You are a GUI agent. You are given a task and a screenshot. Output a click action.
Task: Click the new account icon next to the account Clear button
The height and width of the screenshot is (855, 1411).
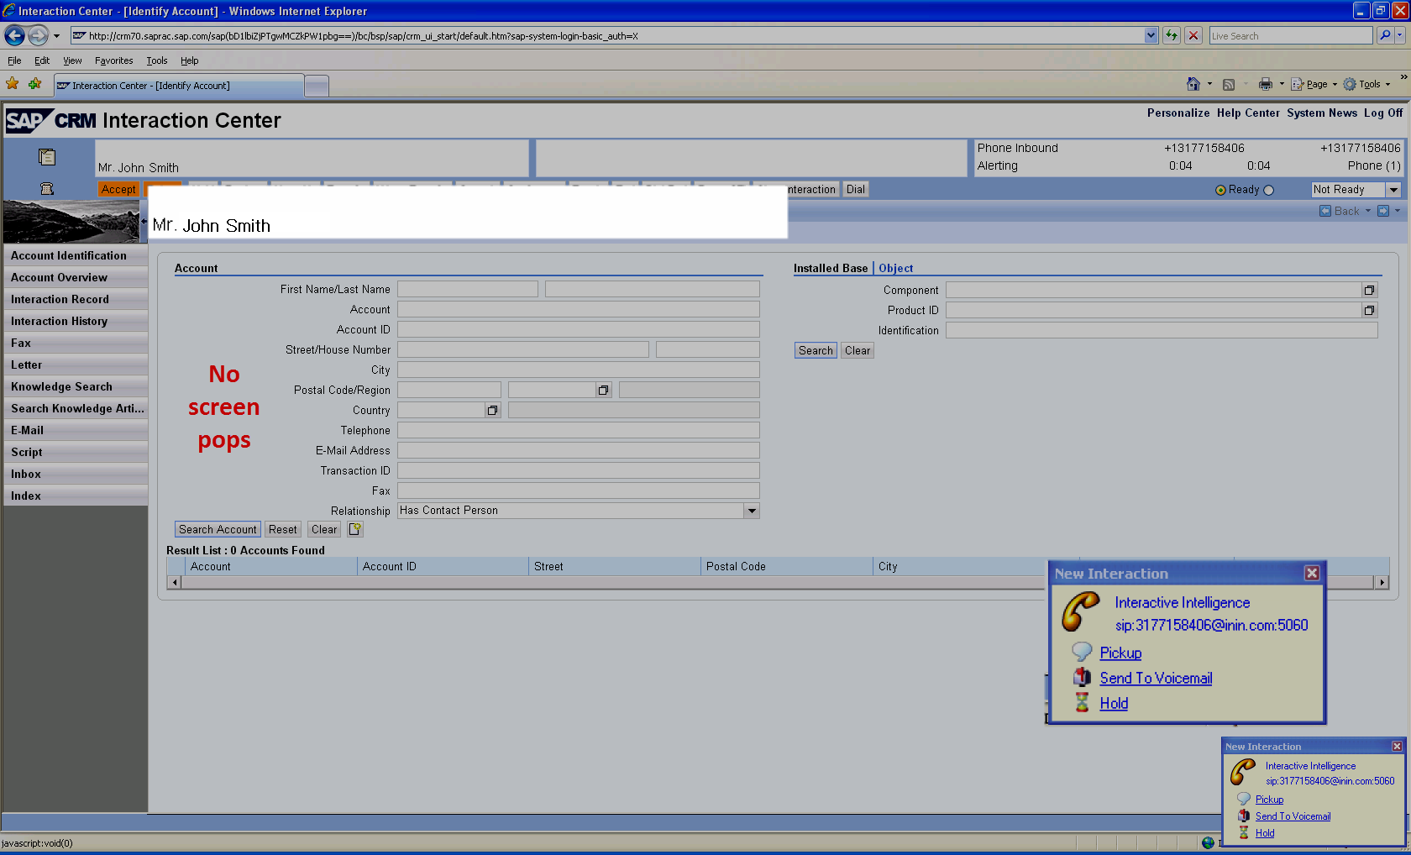(x=355, y=529)
